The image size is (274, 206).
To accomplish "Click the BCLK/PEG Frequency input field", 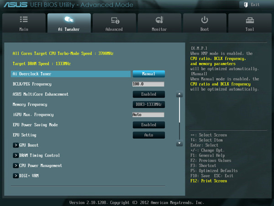I will [x=148, y=84].
